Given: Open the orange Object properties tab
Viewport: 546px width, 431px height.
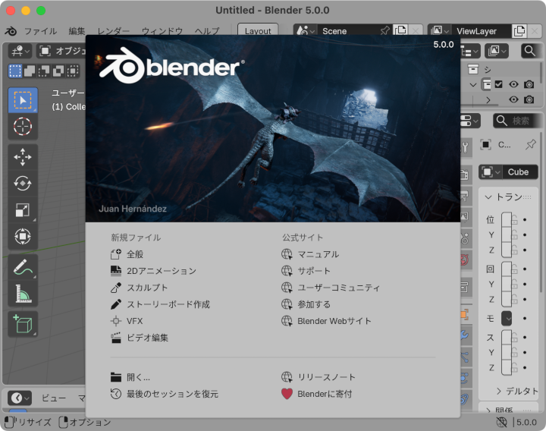Looking at the screenshot, I should pos(465,314).
